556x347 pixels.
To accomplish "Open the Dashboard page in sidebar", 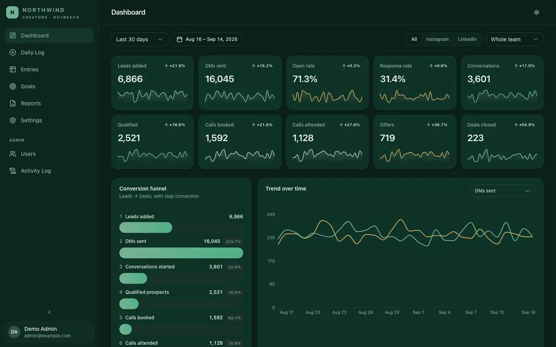I will (49, 36).
